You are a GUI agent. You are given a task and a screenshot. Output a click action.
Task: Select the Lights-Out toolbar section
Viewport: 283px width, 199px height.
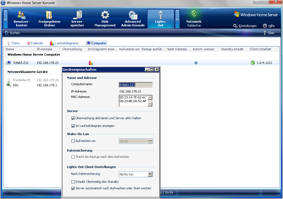[x=160, y=19]
